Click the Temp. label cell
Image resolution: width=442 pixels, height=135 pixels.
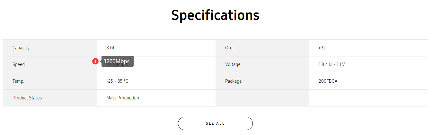pos(50,81)
